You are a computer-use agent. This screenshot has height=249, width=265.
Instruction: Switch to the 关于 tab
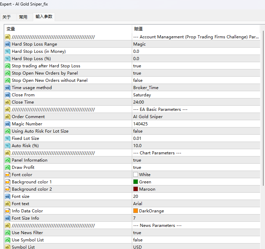click(7, 17)
